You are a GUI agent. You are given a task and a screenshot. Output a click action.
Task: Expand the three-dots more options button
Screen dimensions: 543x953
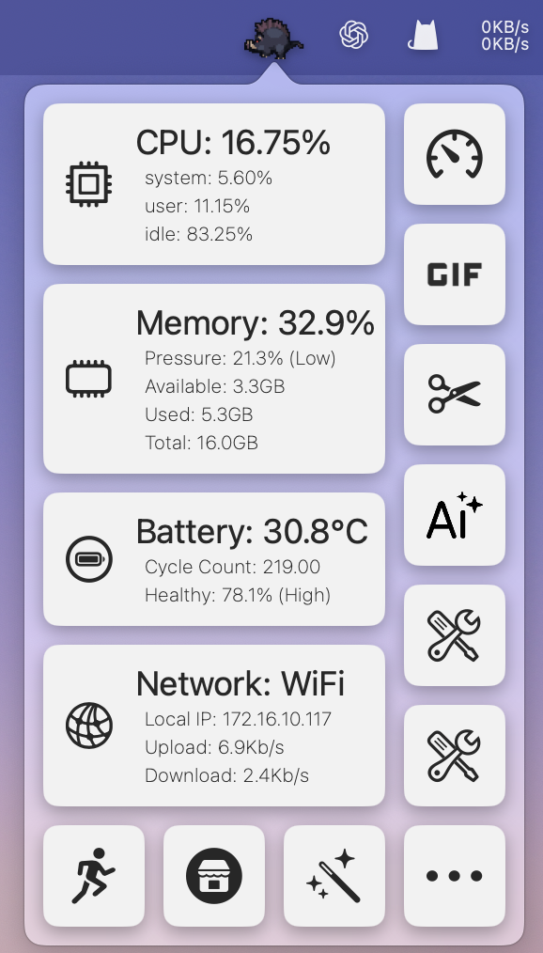(x=455, y=876)
